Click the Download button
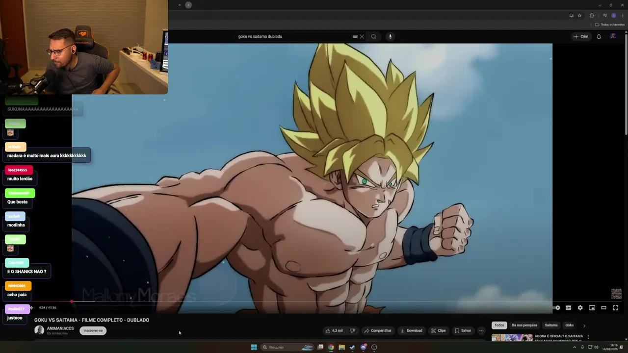 411,331
